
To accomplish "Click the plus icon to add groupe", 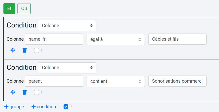I will (x=6, y=107).
